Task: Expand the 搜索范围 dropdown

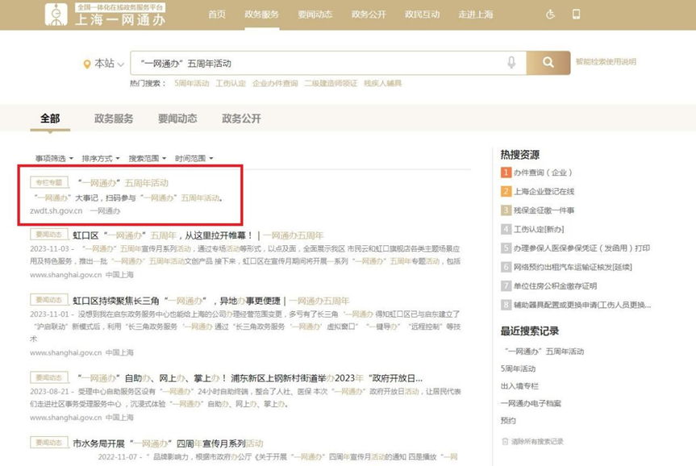Action: [x=148, y=159]
